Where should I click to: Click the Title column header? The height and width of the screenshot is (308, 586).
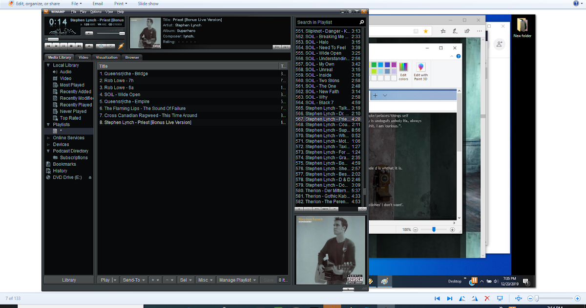(188, 66)
